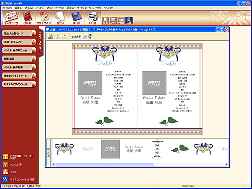Click the Momoka Fudeta name on the right page
The image size is (252, 189).
(x=154, y=100)
